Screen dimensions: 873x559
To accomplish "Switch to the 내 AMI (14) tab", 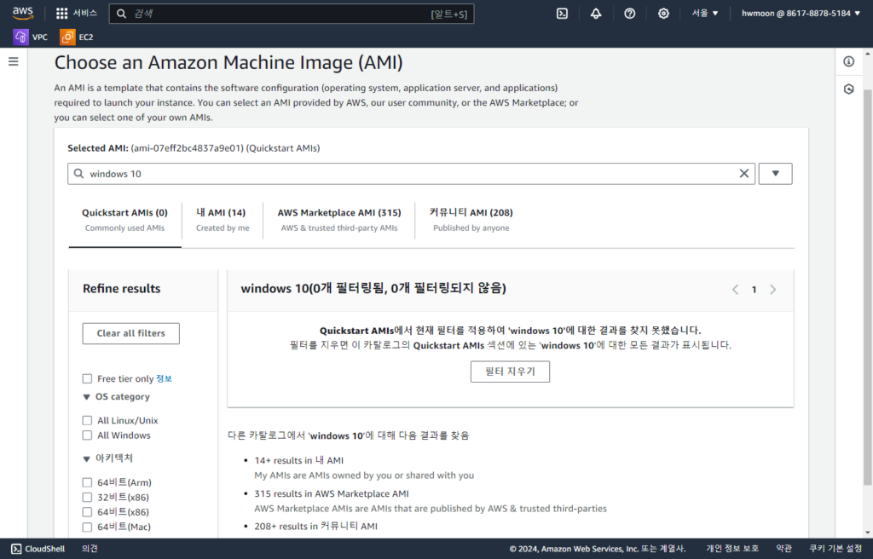I will [x=223, y=219].
